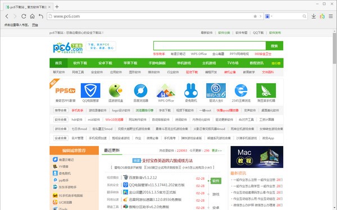The height and width of the screenshot is (210, 337).
Task: Open the logo设计软件 link
Action: 121,110
